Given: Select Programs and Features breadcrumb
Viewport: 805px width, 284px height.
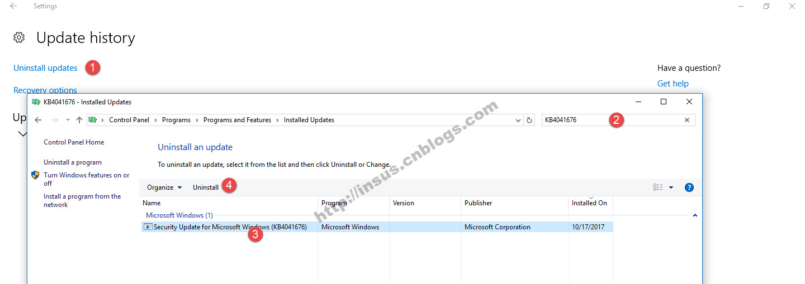Looking at the screenshot, I should pos(237,120).
